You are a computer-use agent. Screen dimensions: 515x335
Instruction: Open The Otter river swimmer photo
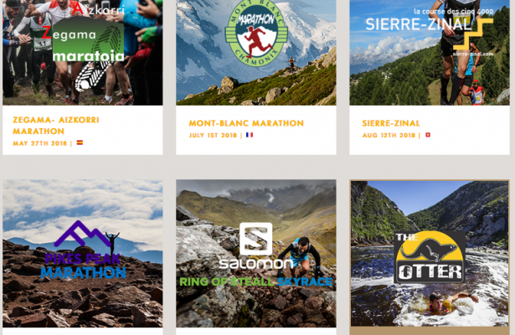coord(430,253)
